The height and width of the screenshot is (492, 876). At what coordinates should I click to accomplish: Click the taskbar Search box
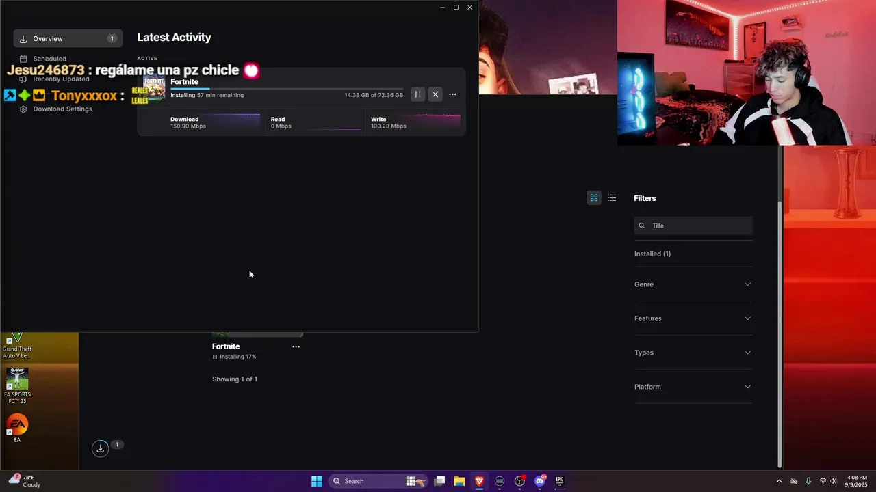(x=378, y=481)
